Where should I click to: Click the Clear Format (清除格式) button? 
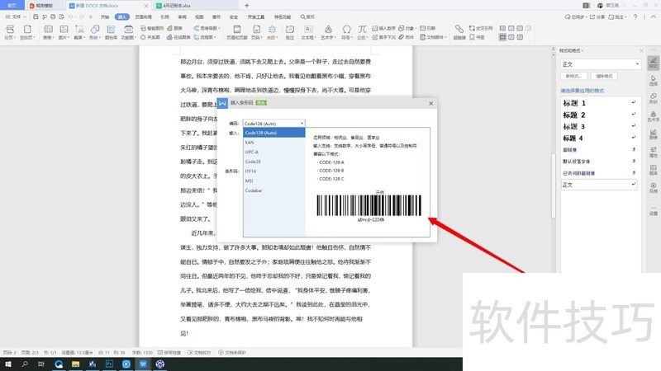(604, 76)
